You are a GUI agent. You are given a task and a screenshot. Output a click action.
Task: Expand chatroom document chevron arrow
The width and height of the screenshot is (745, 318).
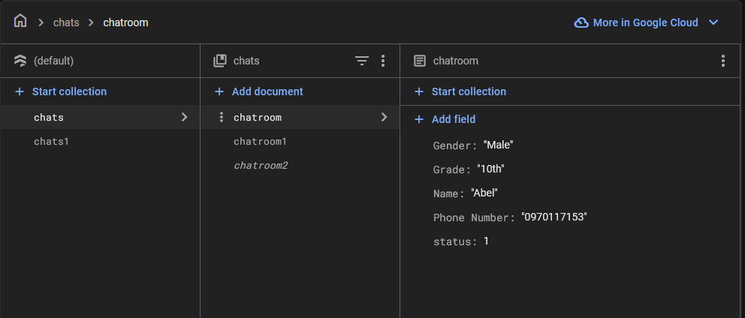click(x=384, y=117)
